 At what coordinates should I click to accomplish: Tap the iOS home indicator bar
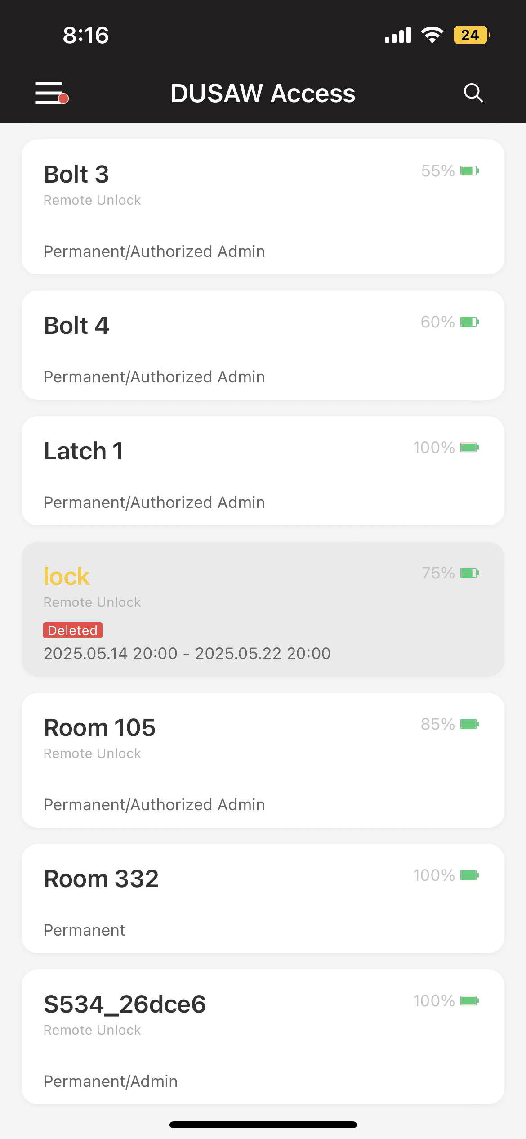[263, 1125]
